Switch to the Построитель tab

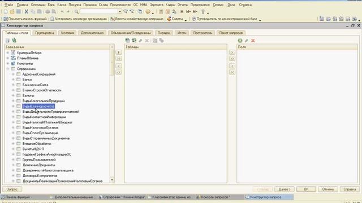pyautogui.click(x=202, y=33)
